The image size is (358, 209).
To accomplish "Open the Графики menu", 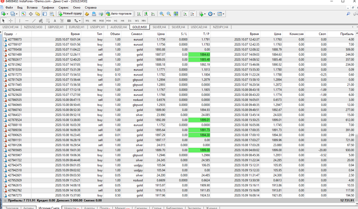I will 48,8.
